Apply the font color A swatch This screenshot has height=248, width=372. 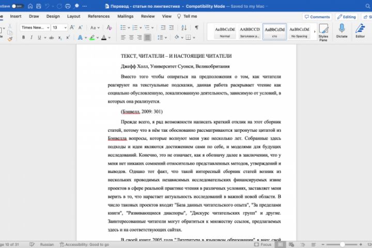coord(104,38)
